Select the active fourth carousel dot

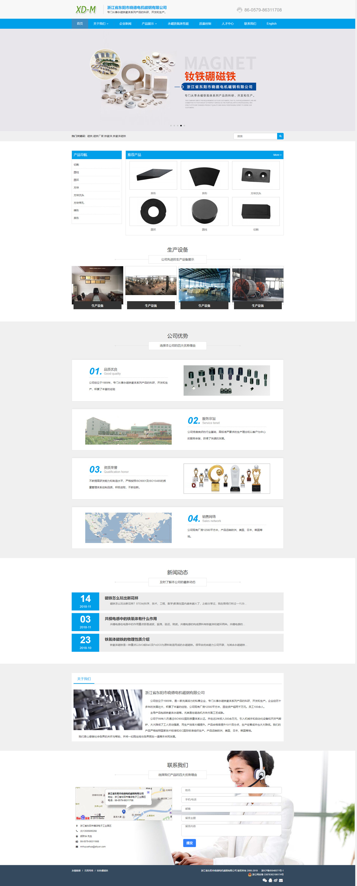pos(181,126)
